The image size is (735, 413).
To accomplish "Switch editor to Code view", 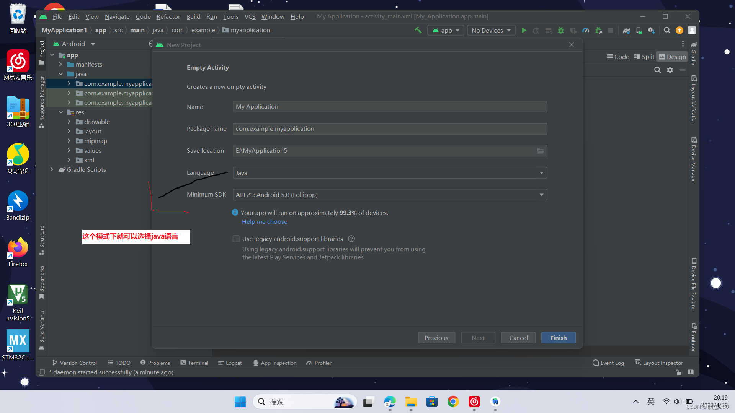I will (618, 57).
